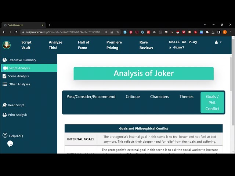Click the scrollbar down arrow

click(x=233, y=152)
